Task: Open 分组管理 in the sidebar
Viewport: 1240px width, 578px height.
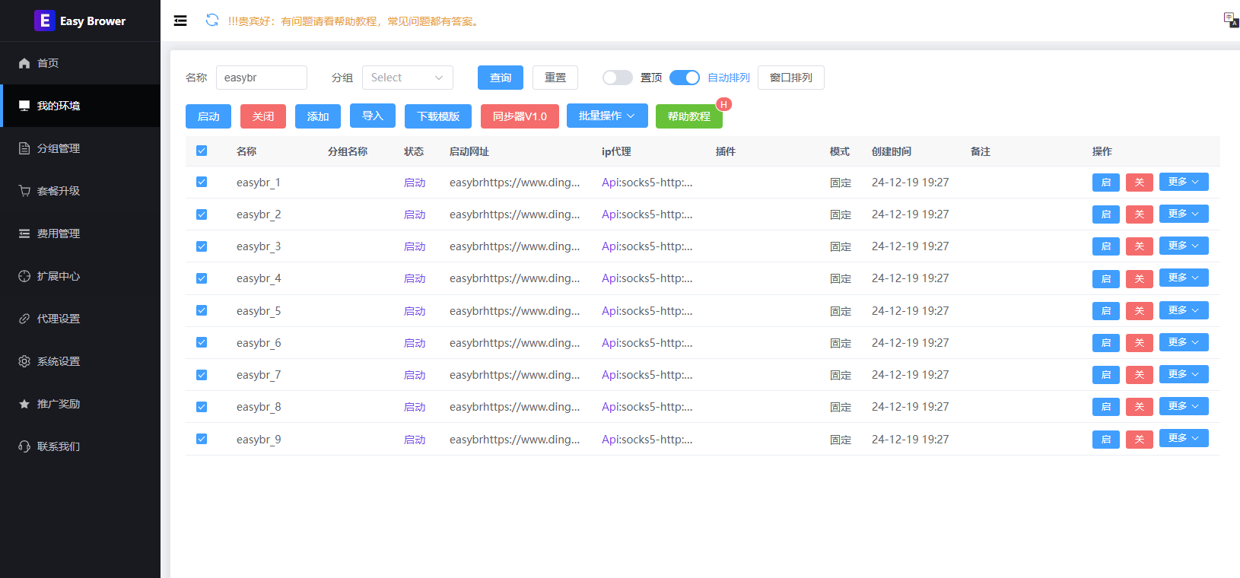Action: 80,148
